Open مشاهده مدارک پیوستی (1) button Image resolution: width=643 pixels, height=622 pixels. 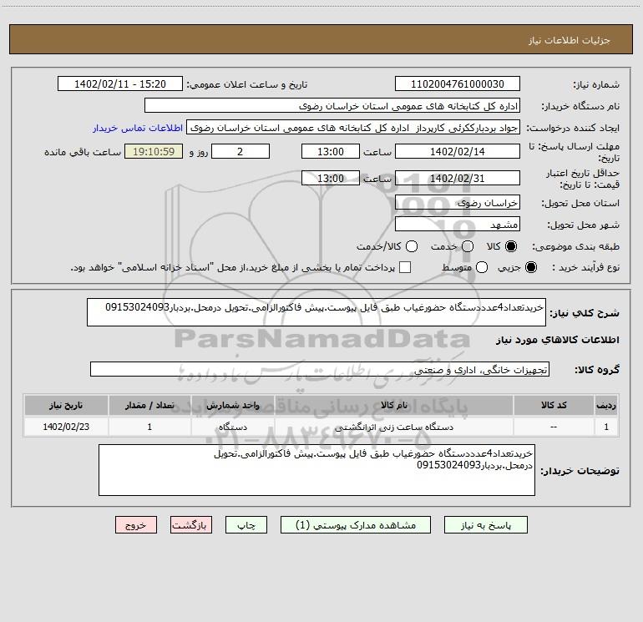[x=356, y=525]
